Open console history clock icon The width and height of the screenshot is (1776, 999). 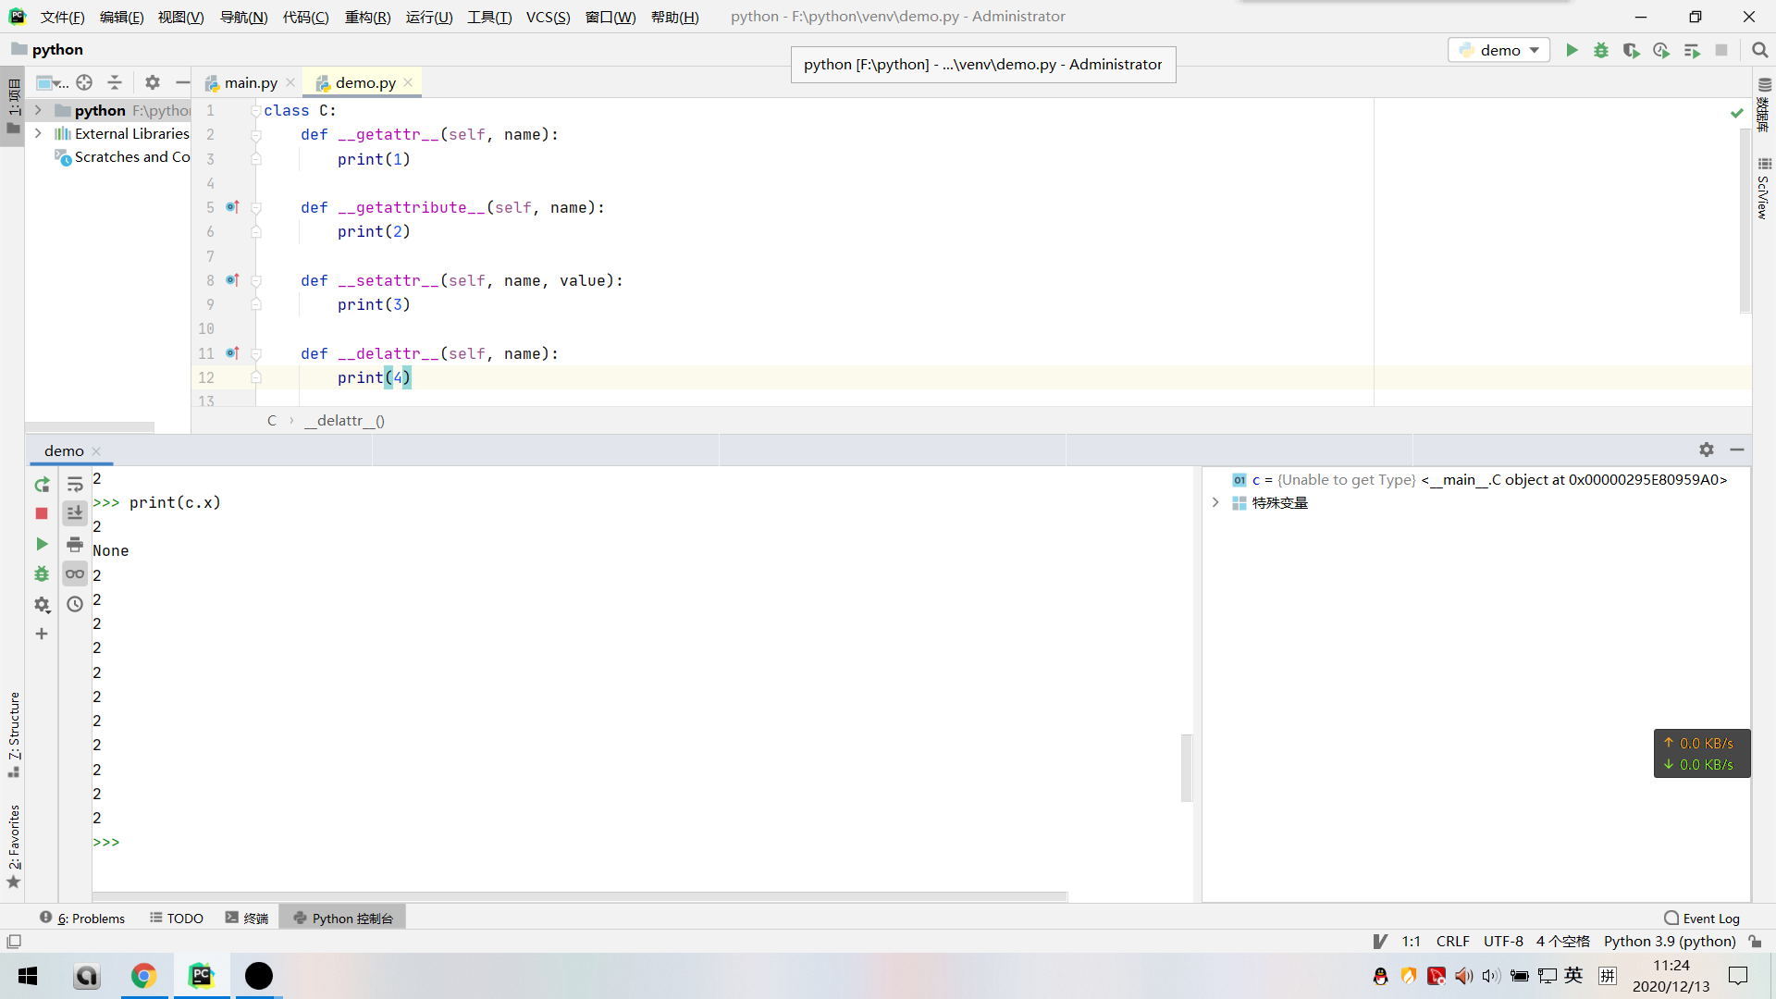tap(75, 604)
